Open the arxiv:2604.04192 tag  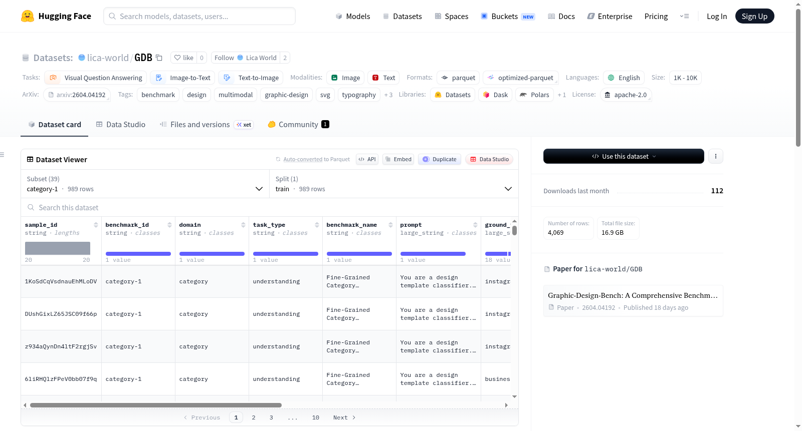(77, 95)
